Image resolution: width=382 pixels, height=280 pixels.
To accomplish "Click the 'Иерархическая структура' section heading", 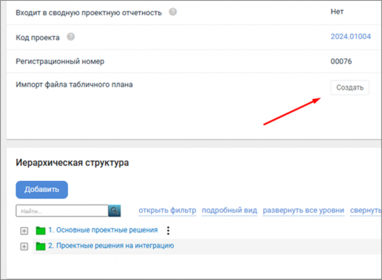I will [x=73, y=163].
